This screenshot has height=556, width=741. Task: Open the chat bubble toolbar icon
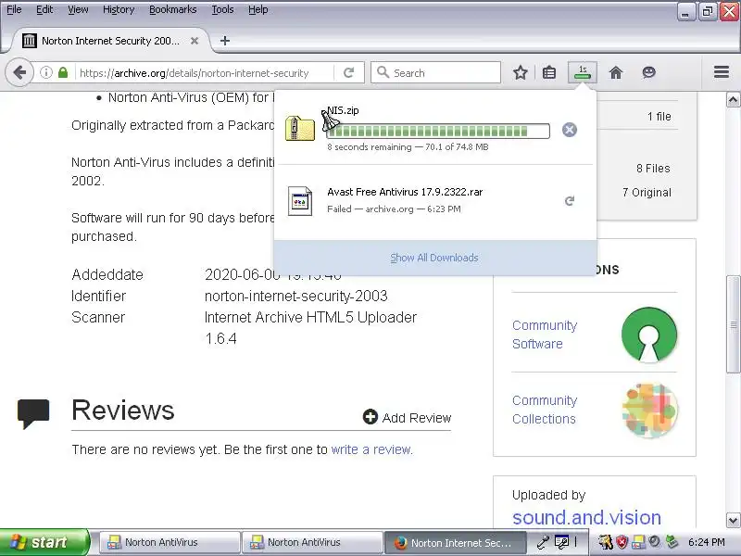pyautogui.click(x=649, y=73)
